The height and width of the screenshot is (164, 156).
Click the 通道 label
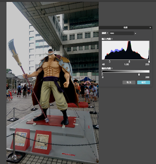point(105,33)
